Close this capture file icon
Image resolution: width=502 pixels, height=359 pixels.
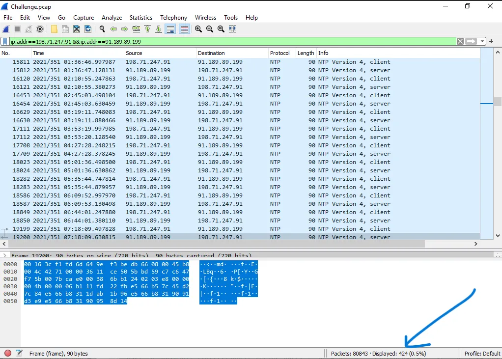77,29
